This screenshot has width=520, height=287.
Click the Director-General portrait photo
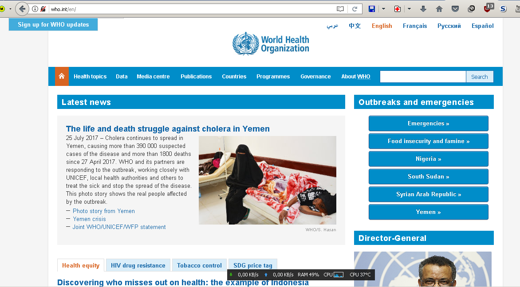point(422,269)
